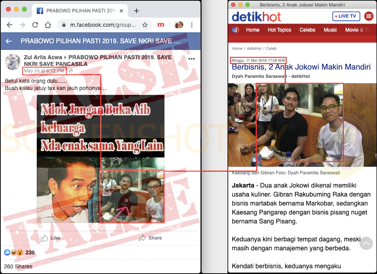The image size is (377, 274).
Task: Share the Facebook post
Action: coord(150,238)
